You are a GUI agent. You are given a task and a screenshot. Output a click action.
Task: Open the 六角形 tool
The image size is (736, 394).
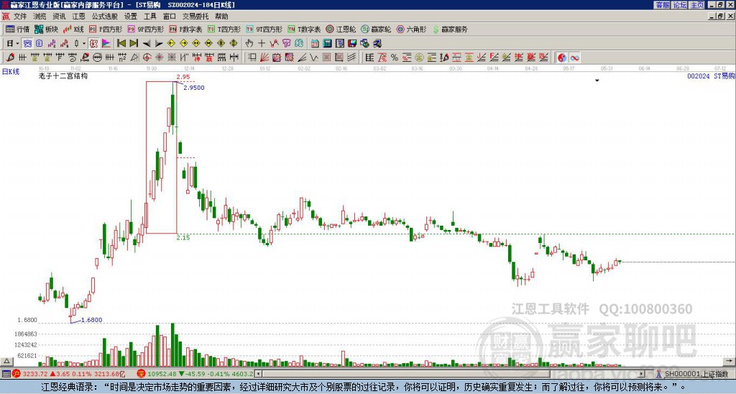click(x=412, y=29)
